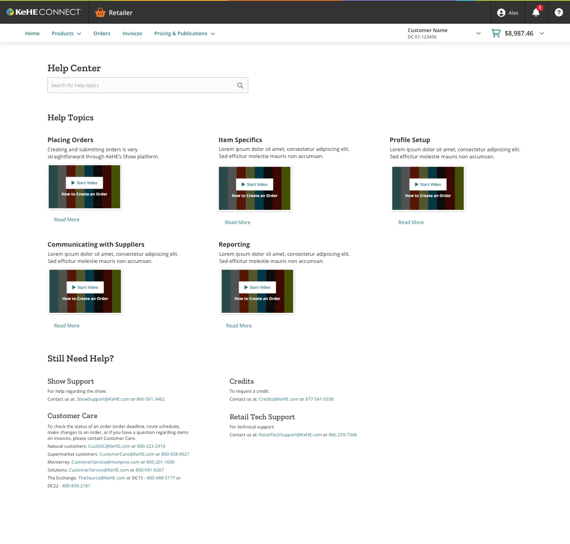
Task: Open the Customer Name dropdown chevron
Action: (x=479, y=33)
